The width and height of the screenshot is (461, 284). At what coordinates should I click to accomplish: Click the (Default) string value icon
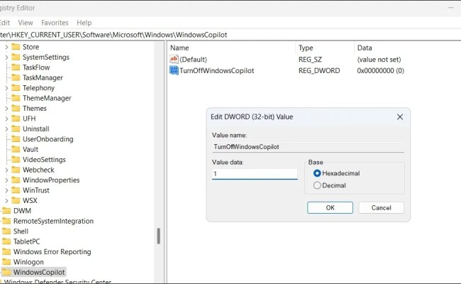[174, 59]
